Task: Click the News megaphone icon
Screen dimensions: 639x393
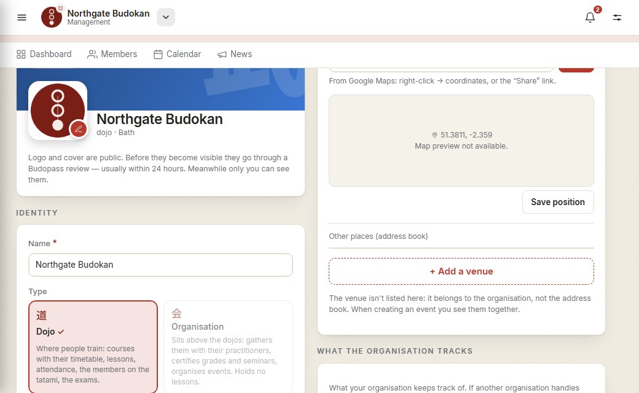Action: pyautogui.click(x=222, y=54)
